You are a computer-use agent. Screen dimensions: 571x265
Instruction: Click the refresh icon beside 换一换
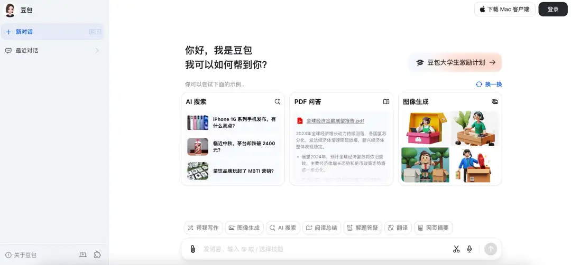point(479,84)
